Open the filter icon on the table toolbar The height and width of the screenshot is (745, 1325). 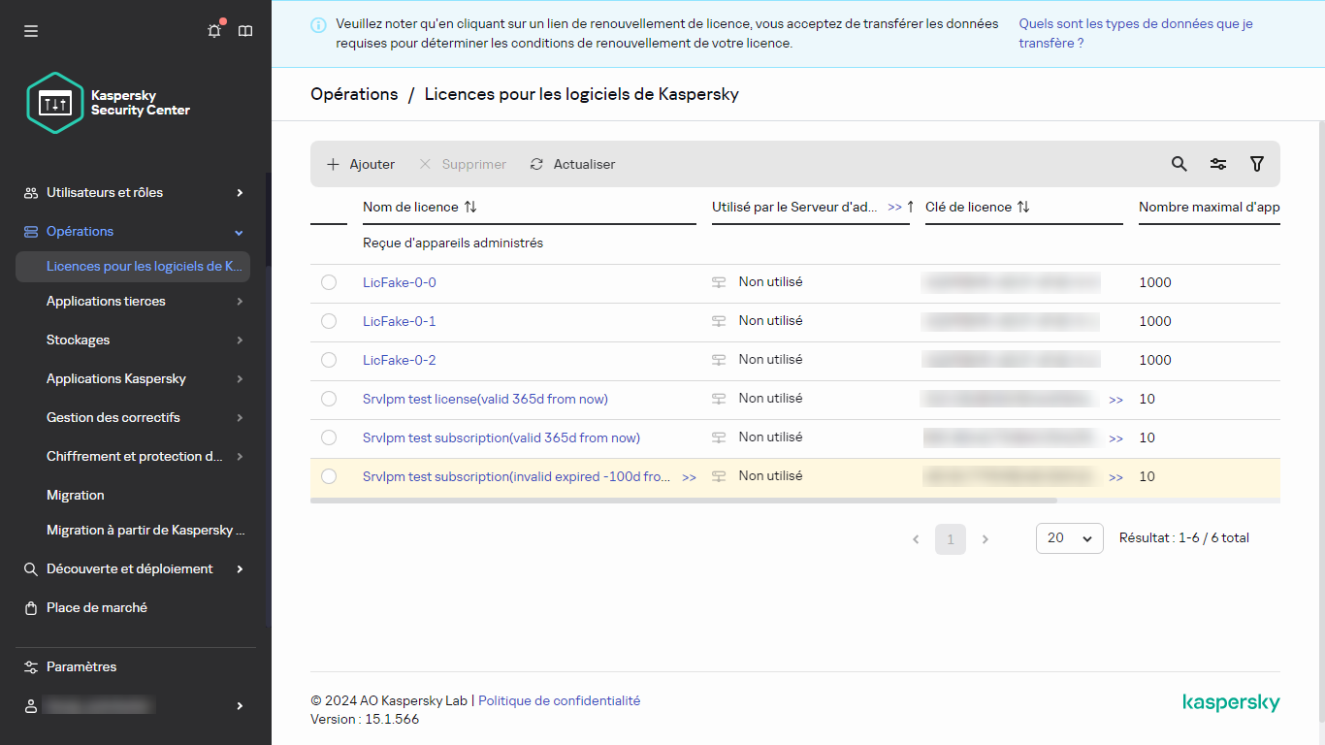[x=1257, y=164]
